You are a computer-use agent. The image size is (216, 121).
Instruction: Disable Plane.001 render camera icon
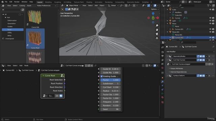click(213, 32)
